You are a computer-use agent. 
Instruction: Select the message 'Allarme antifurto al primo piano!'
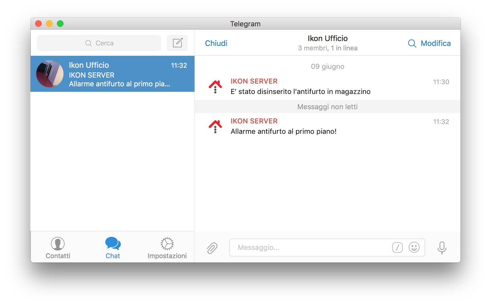284,132
